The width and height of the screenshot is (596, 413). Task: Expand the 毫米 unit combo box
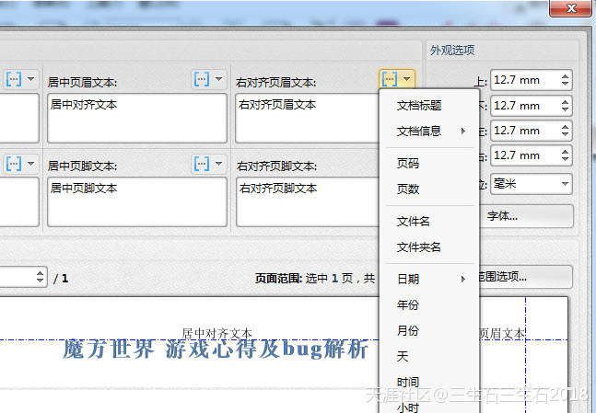click(564, 184)
